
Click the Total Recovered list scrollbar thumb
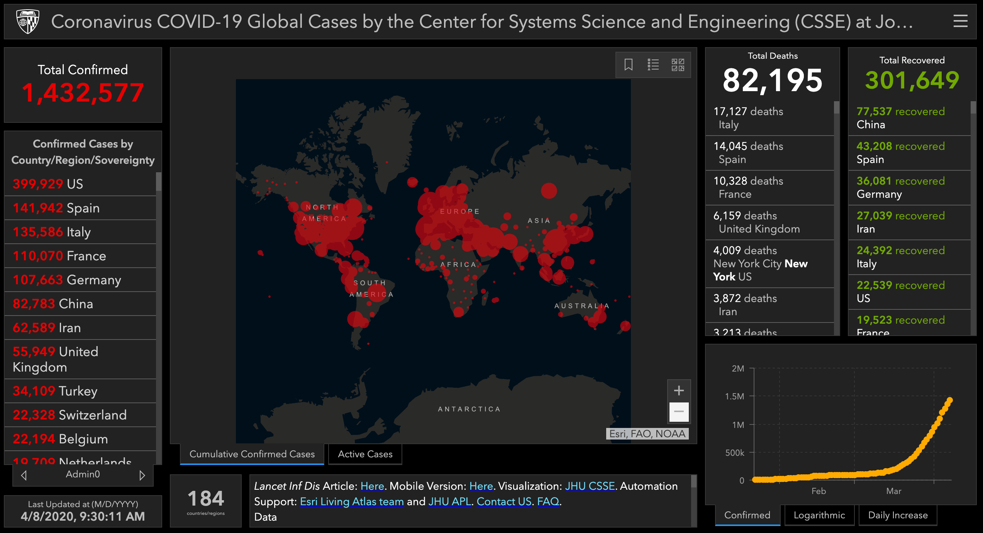point(973,107)
